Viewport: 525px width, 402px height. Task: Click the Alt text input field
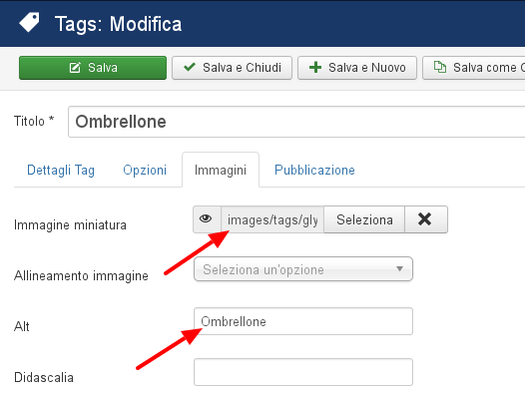coord(303,321)
